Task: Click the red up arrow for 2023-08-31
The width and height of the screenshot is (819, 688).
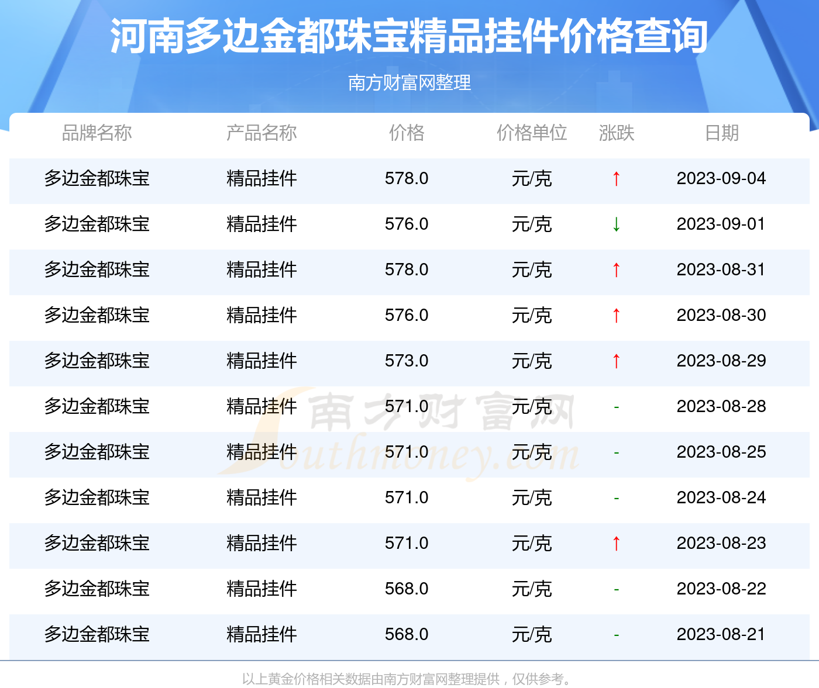Action: point(616,269)
